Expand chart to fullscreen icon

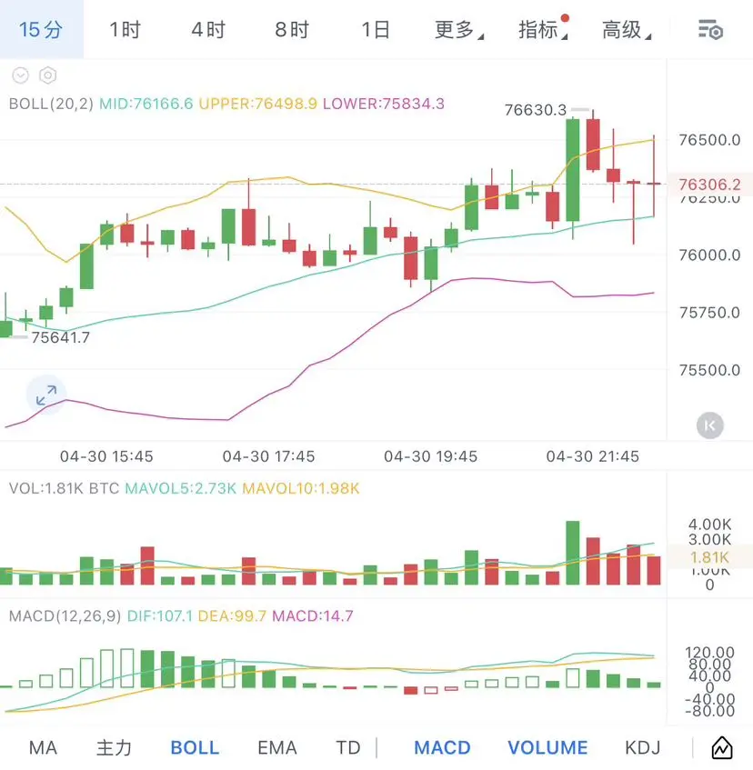(x=46, y=395)
